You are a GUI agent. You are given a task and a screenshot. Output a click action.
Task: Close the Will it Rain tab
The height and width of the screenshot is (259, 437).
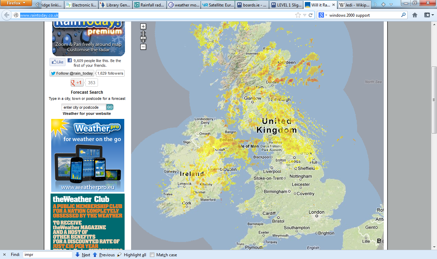coord(333,5)
